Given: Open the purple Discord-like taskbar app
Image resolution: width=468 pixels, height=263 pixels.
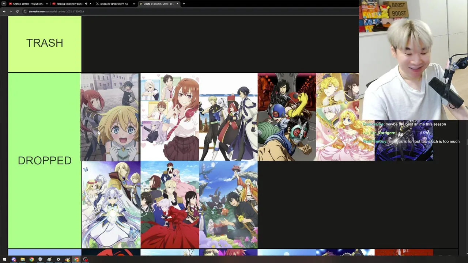Looking at the screenshot, I should (x=14, y=259).
